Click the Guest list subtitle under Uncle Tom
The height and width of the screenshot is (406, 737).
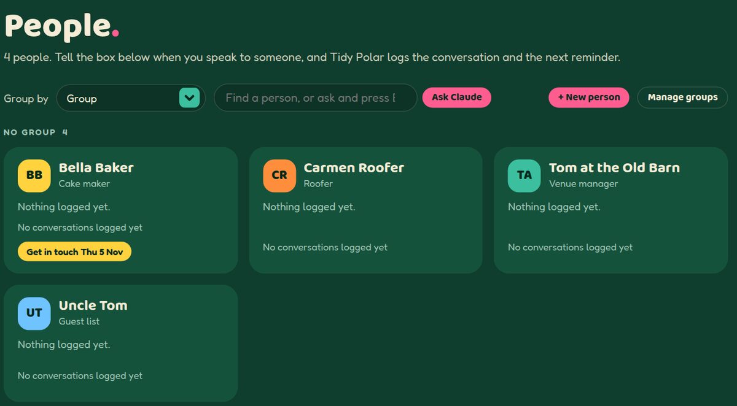(x=79, y=321)
